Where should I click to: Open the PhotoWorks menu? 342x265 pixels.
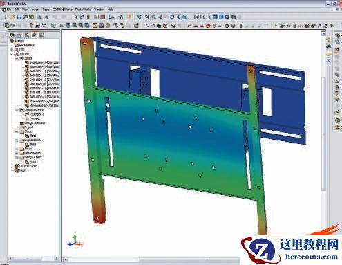coord(83,10)
